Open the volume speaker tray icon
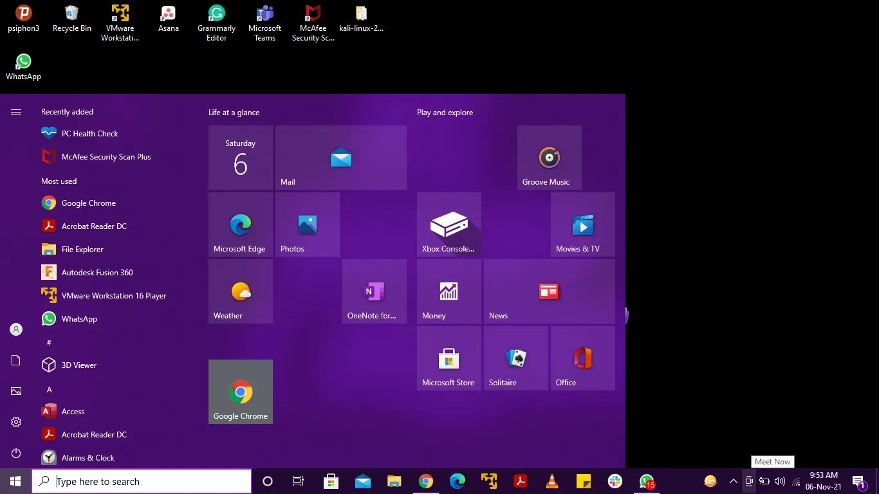The image size is (879, 494). pos(780,481)
